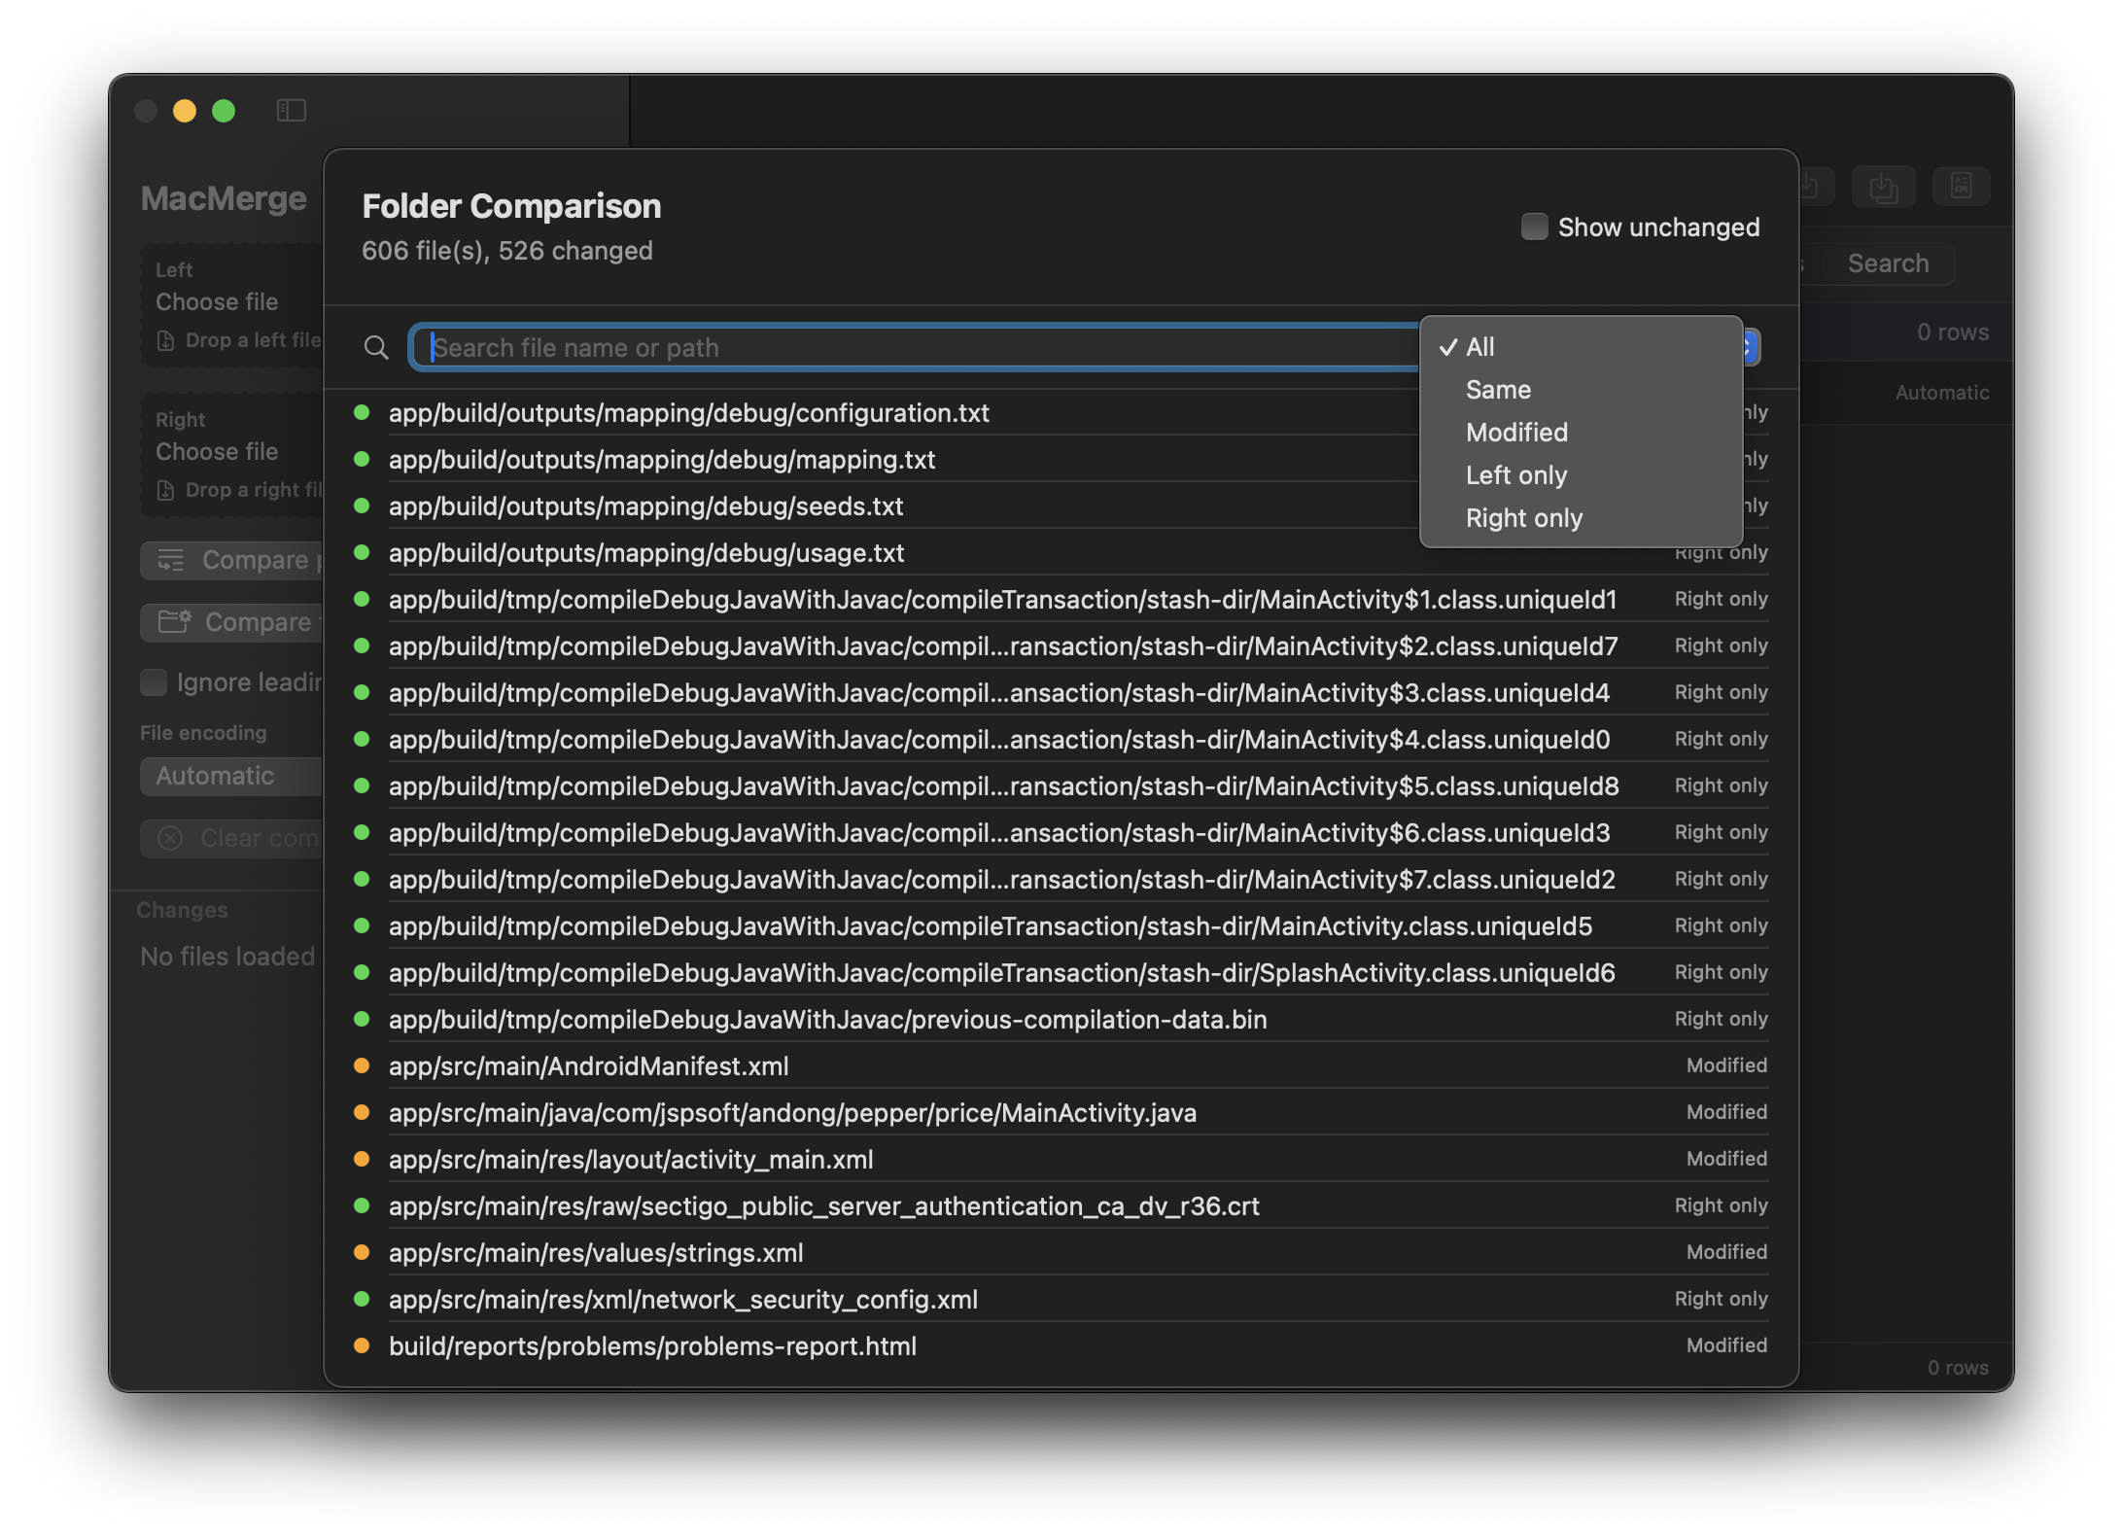The width and height of the screenshot is (2123, 1536).
Task: Select MainActivity$4.class.uniqueId0 row
Action: click(x=1061, y=739)
